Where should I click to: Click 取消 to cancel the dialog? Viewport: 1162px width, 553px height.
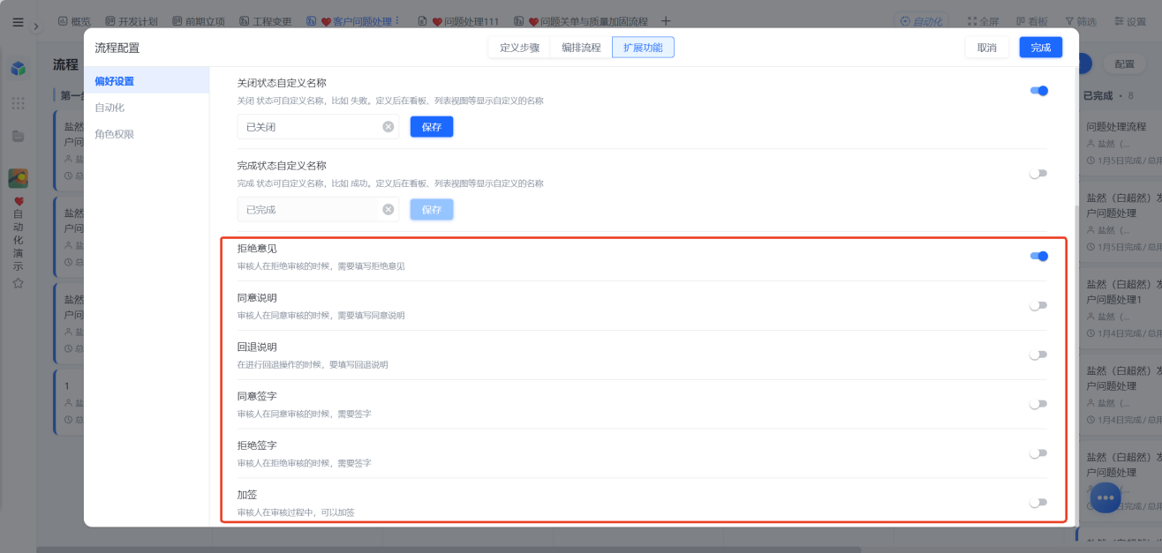(987, 48)
